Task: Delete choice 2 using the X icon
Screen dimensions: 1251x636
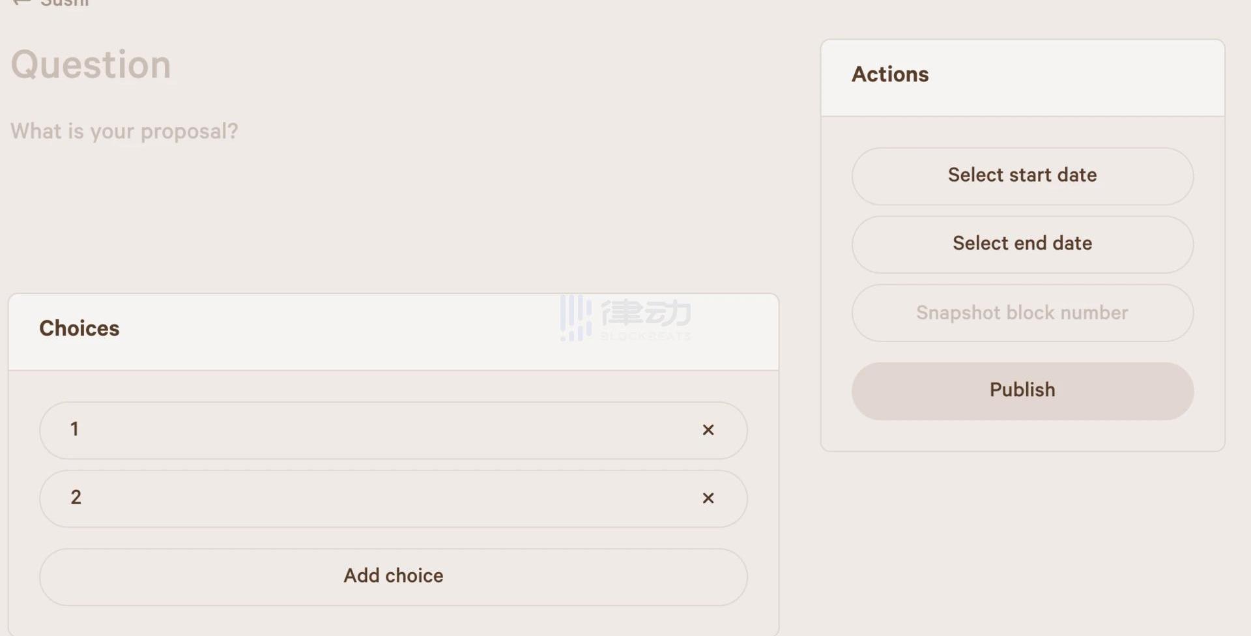Action: coord(708,499)
